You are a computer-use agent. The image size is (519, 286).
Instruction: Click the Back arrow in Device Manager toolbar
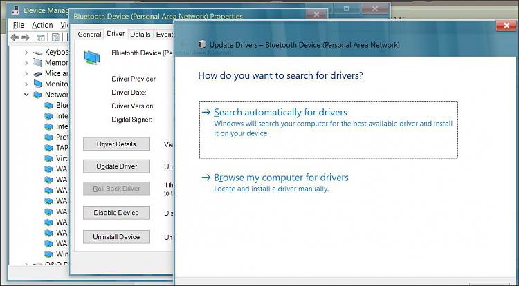pyautogui.click(x=15, y=37)
